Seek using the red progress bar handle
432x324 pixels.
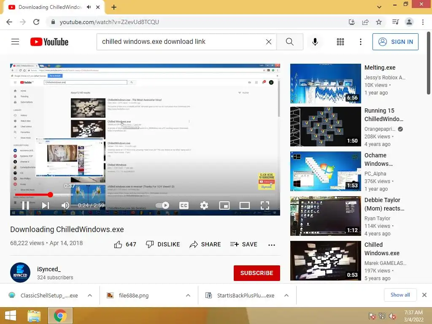pyautogui.click(x=50, y=195)
